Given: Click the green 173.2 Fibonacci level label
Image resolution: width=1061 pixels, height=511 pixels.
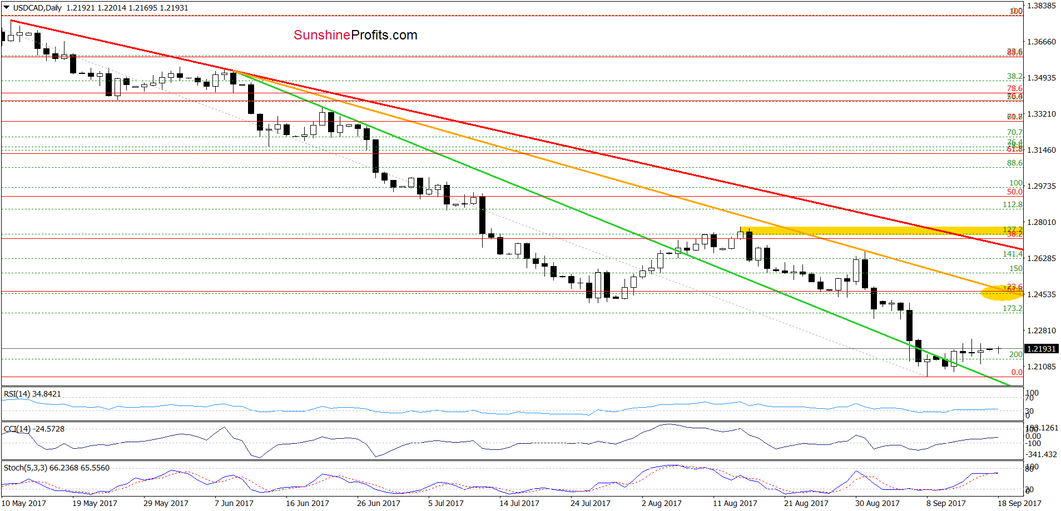Looking at the screenshot, I should coord(1013,308).
